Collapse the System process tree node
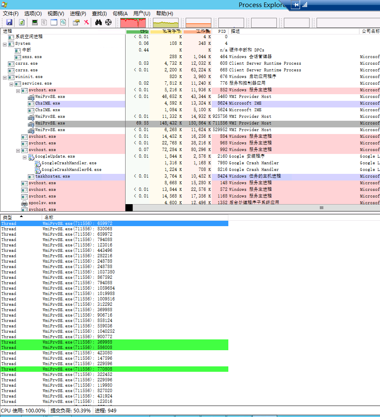This screenshot has width=380, height=417. coord(5,44)
